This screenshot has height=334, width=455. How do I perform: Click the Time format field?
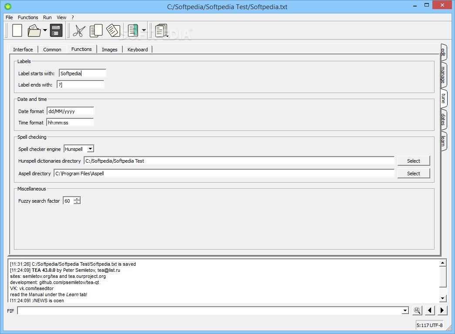[x=70, y=122]
